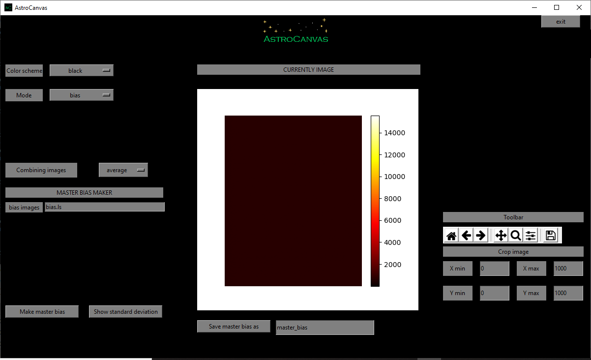
Task: Click the master_bias filename field
Action: click(325, 327)
